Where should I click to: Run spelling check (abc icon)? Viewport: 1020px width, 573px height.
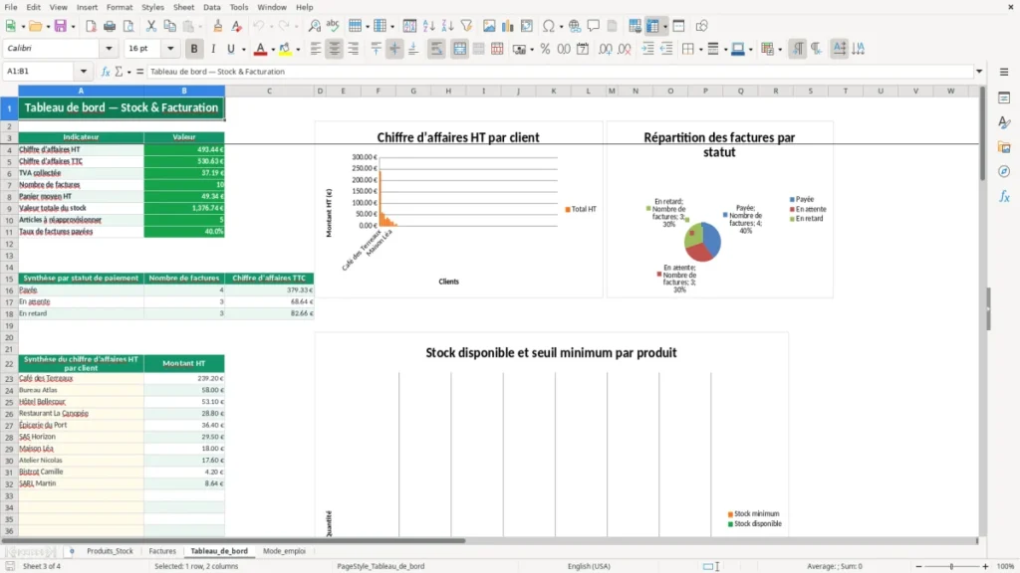[x=333, y=26]
